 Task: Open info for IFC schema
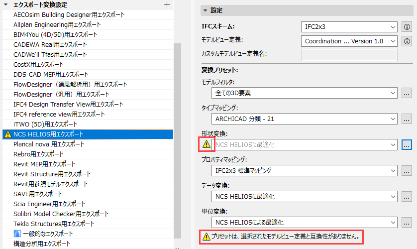coord(407,27)
